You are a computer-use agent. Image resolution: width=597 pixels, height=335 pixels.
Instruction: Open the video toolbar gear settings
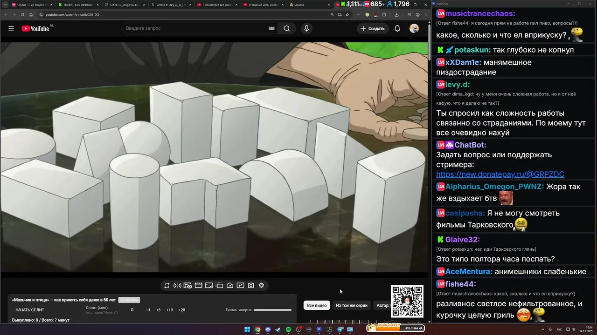(262, 286)
